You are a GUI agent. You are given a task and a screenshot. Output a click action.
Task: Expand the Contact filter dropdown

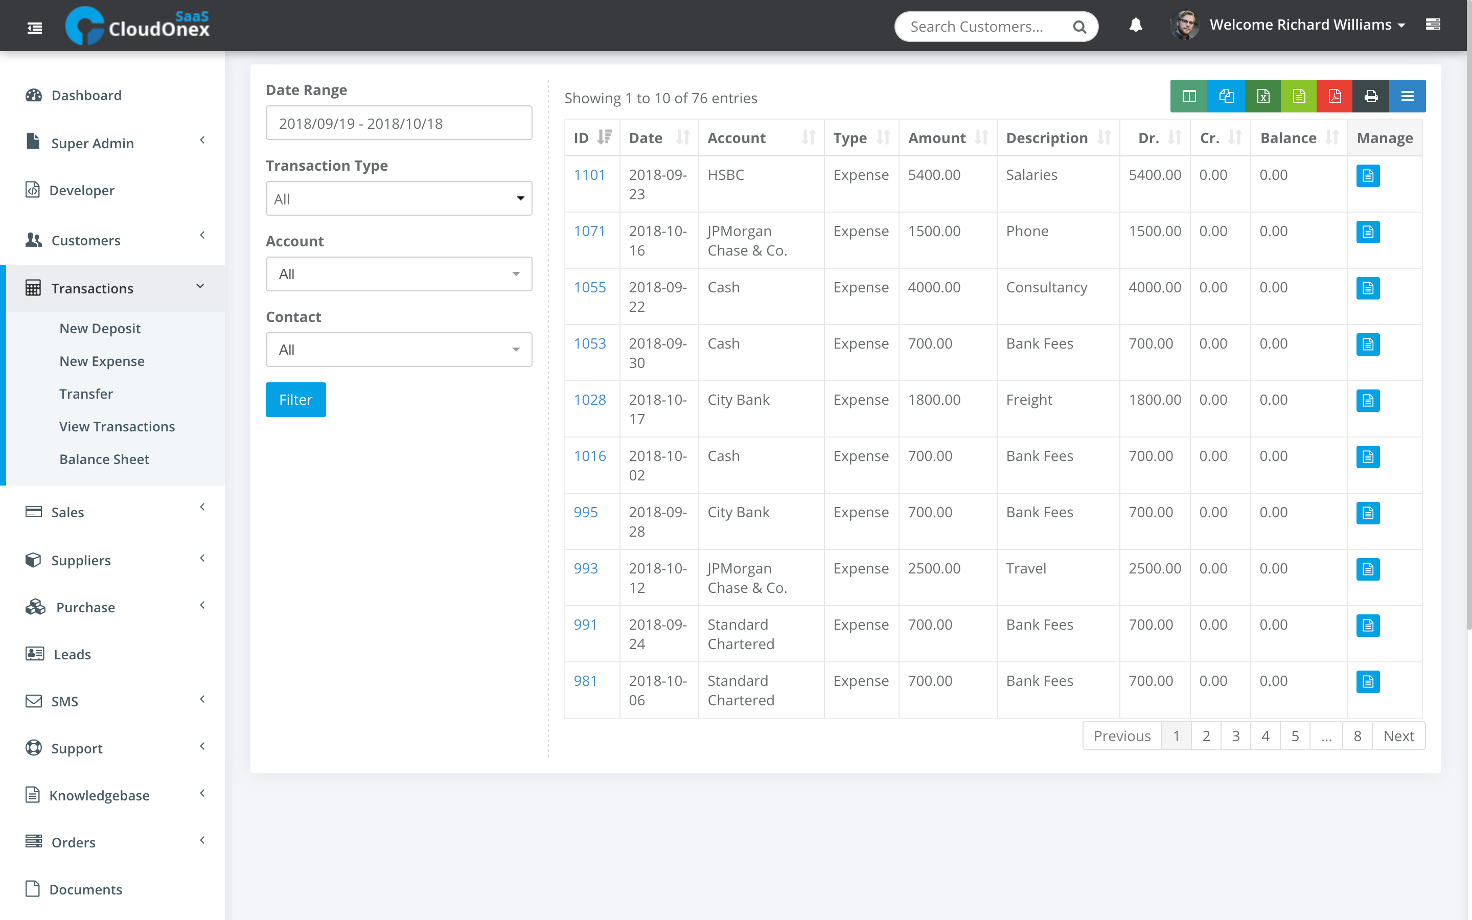click(x=399, y=350)
